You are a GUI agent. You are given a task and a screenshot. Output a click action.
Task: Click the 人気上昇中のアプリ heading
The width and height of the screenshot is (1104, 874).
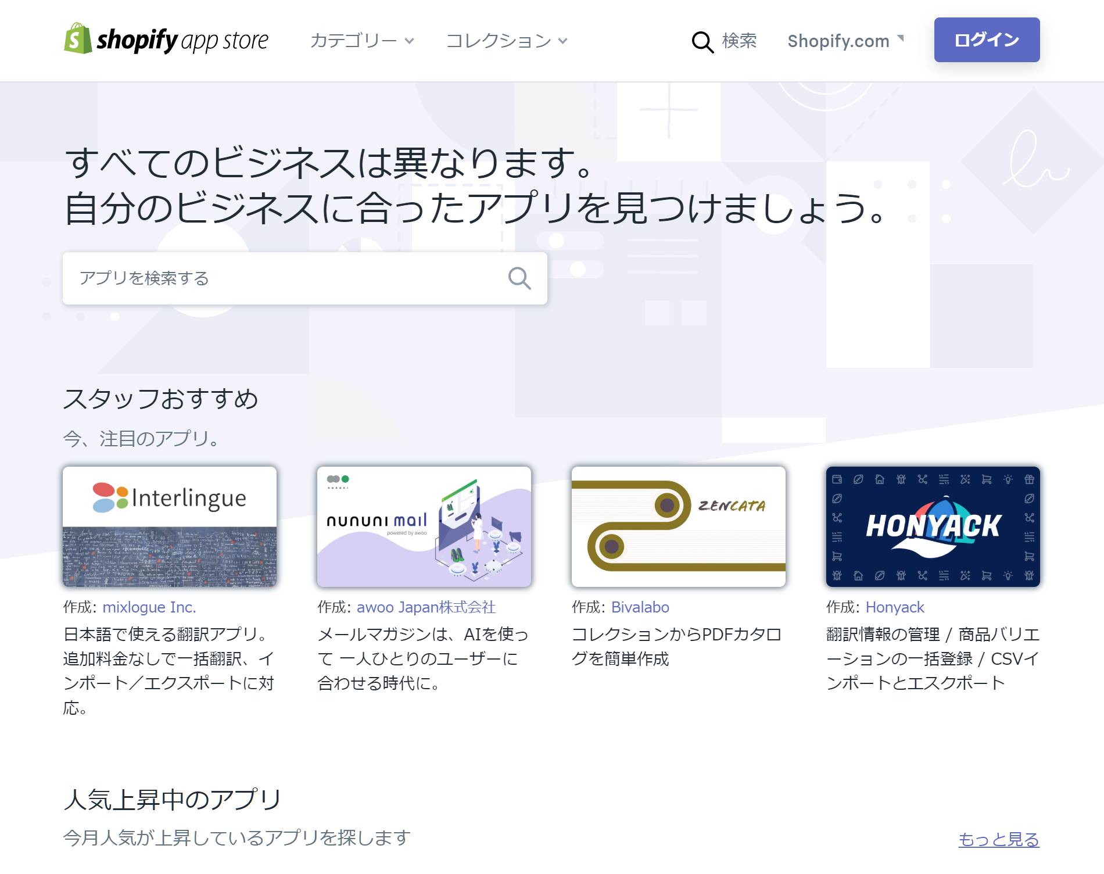(x=172, y=800)
